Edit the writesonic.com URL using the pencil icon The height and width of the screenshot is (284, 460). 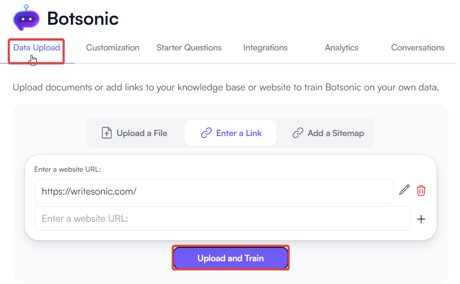tap(404, 190)
